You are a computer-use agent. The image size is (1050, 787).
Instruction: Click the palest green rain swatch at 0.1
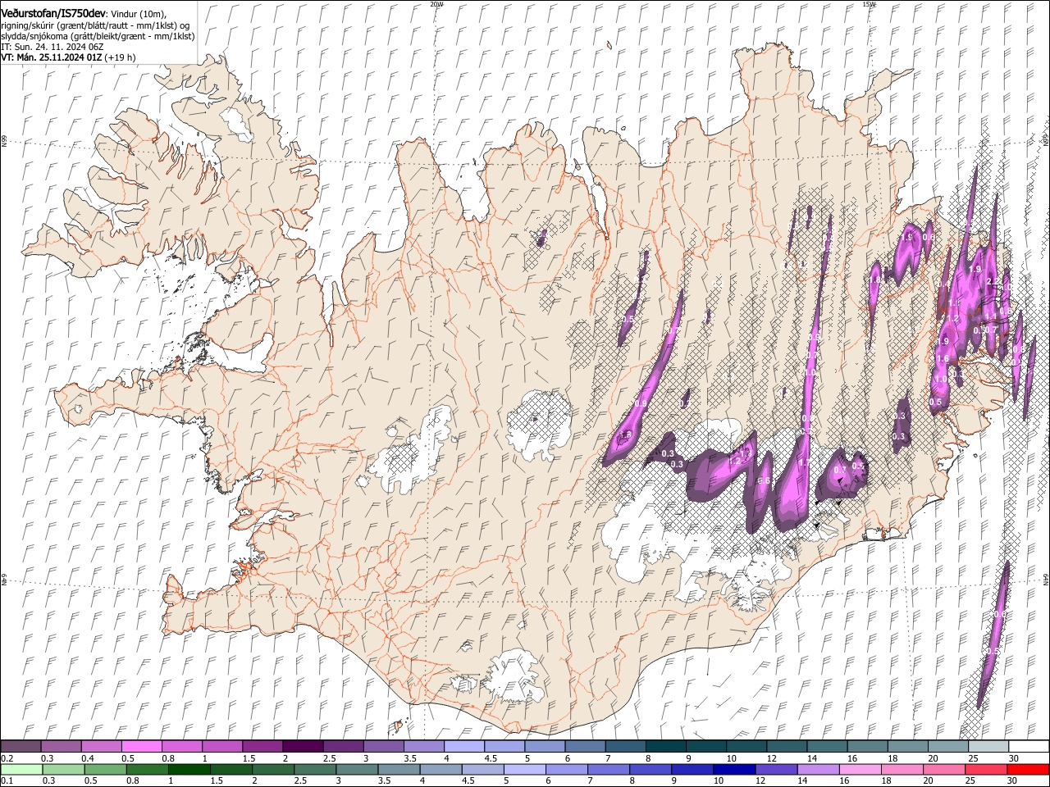point(21,770)
